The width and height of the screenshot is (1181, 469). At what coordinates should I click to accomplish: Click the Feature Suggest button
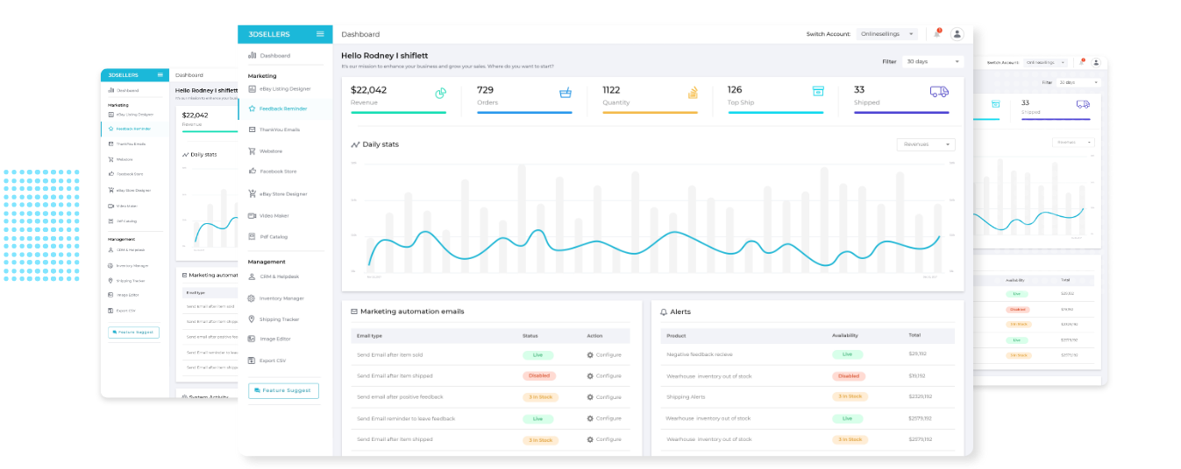pos(283,390)
